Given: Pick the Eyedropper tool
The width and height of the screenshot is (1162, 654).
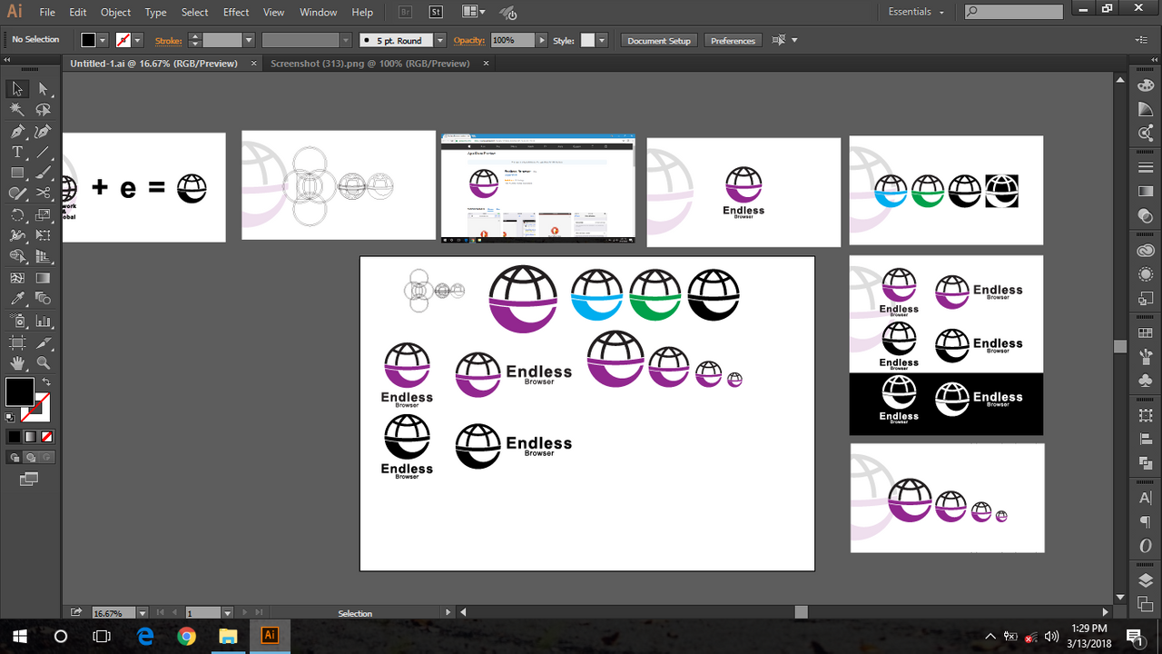Looking at the screenshot, I should (x=17, y=299).
